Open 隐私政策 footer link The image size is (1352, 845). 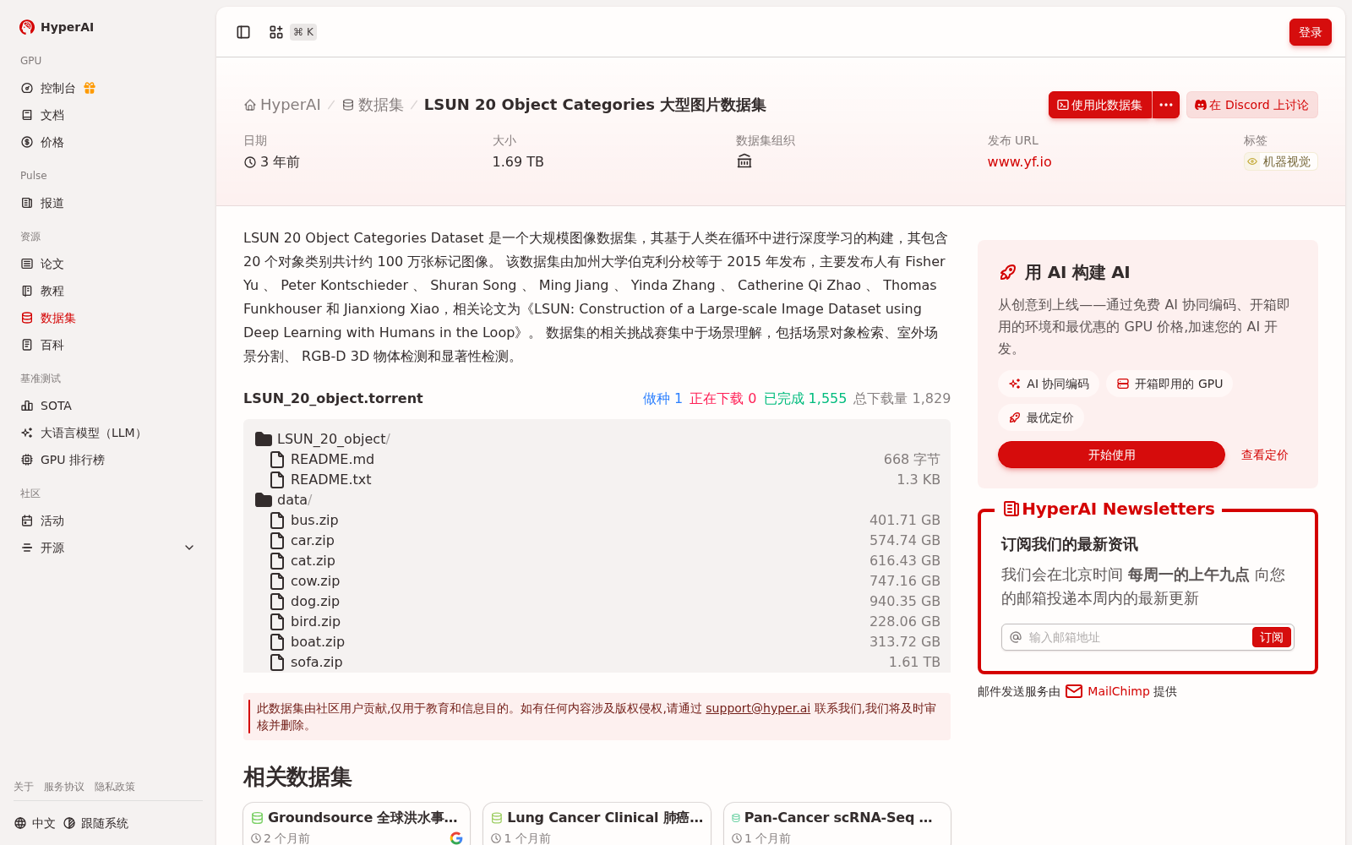tap(115, 787)
